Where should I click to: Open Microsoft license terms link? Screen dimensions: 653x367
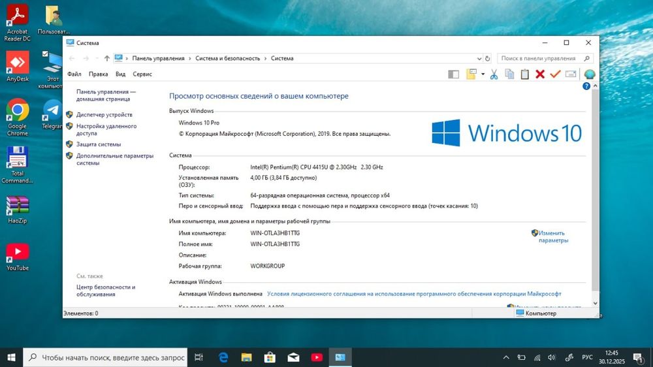click(414, 294)
